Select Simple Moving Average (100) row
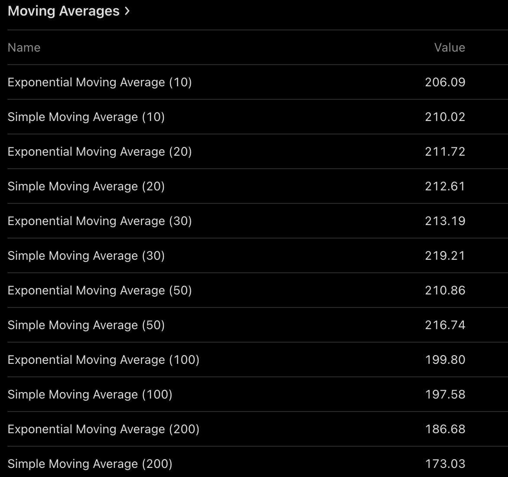The width and height of the screenshot is (508, 477). click(90, 395)
